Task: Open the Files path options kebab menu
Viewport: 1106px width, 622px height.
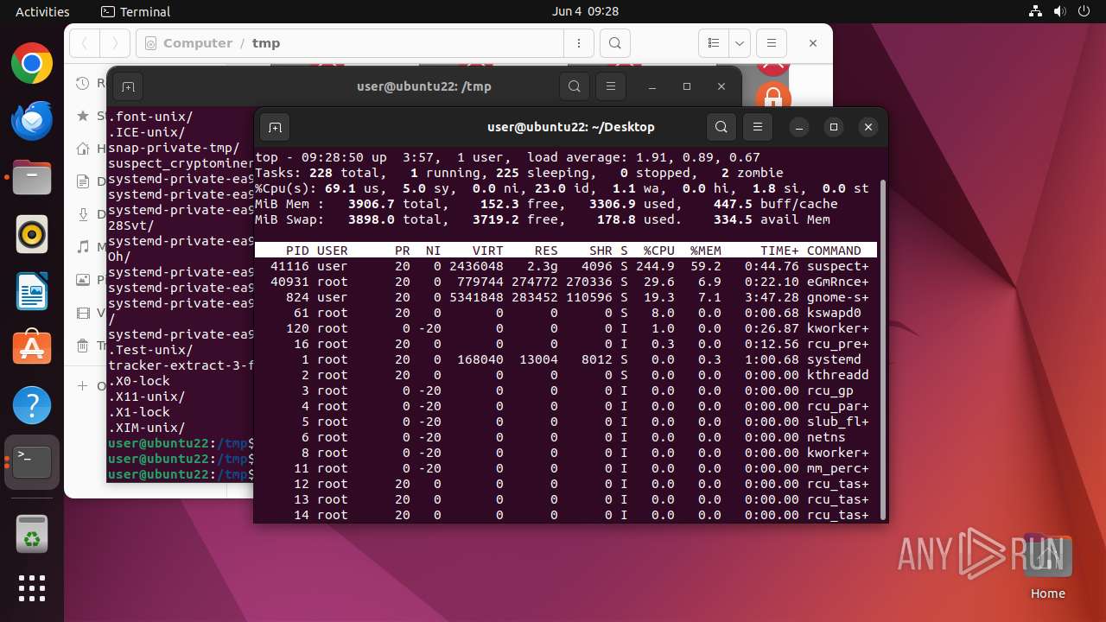Action: click(x=578, y=43)
